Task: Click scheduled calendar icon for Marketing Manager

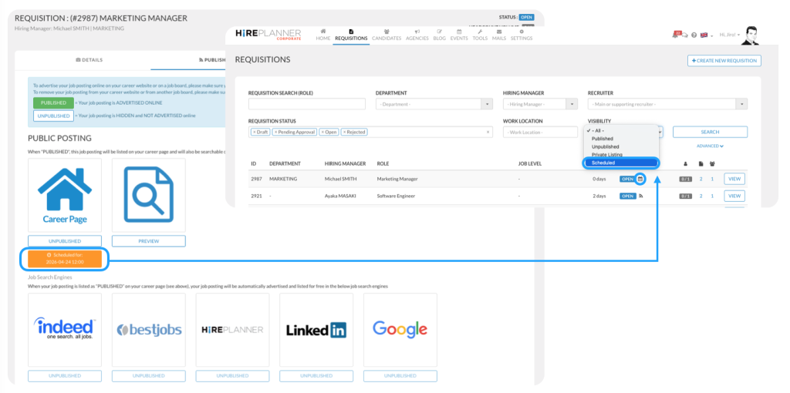Action: tap(640, 179)
